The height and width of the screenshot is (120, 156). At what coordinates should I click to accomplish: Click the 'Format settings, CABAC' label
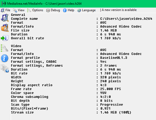34,61
